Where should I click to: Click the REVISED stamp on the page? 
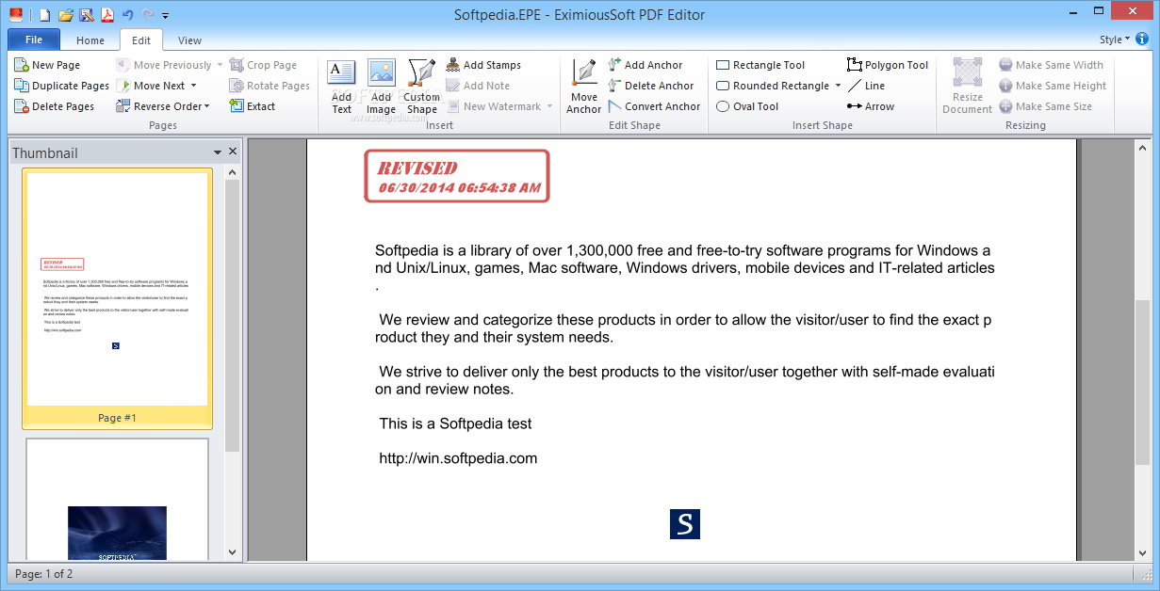point(457,176)
